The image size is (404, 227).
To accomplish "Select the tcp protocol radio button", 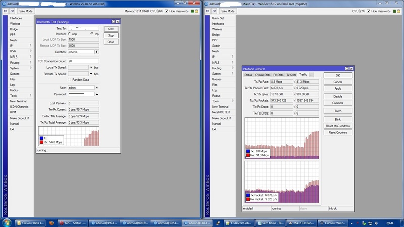I will (92, 34).
